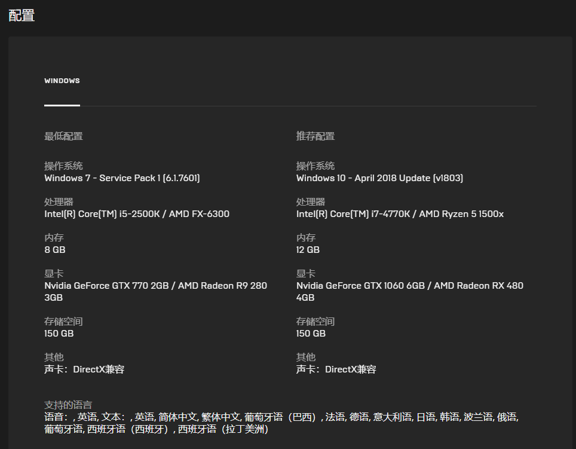Click 150 GB storage under 最低配置
Viewport: 576px width, 449px height.
click(x=59, y=334)
